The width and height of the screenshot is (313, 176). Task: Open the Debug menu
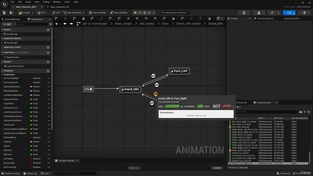click(46, 2)
